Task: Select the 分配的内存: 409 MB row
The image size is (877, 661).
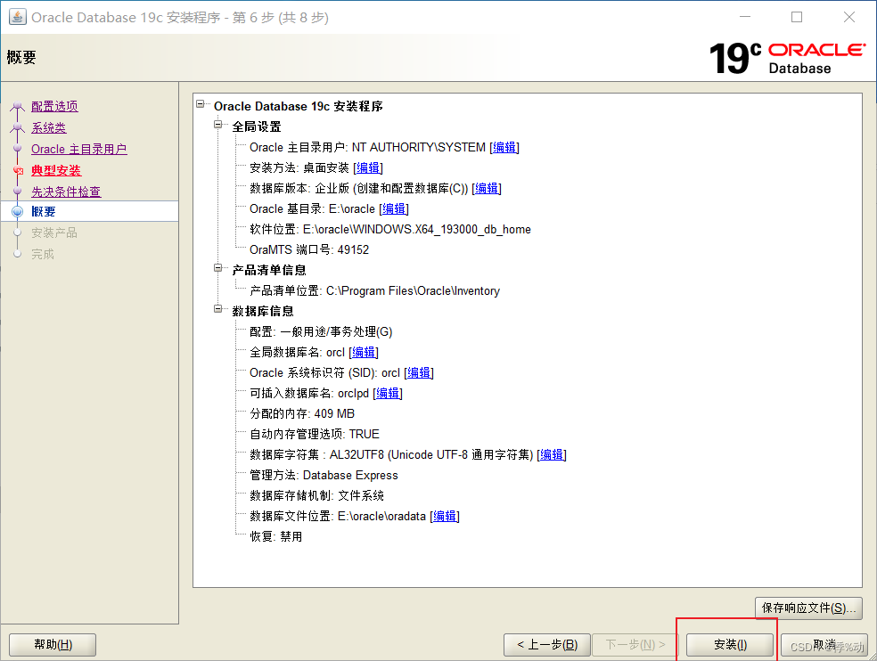Action: (302, 414)
